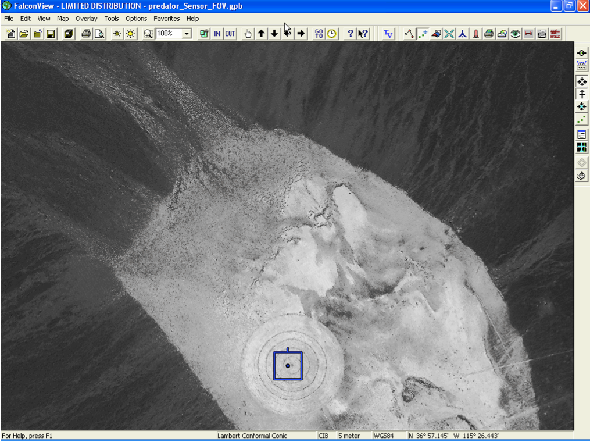Open the clock icon in the toolbar
This screenshot has width=590, height=442.
click(x=331, y=34)
